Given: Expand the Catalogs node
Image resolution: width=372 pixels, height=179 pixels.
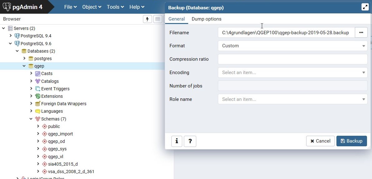Looking at the screenshot, I should point(31,81).
